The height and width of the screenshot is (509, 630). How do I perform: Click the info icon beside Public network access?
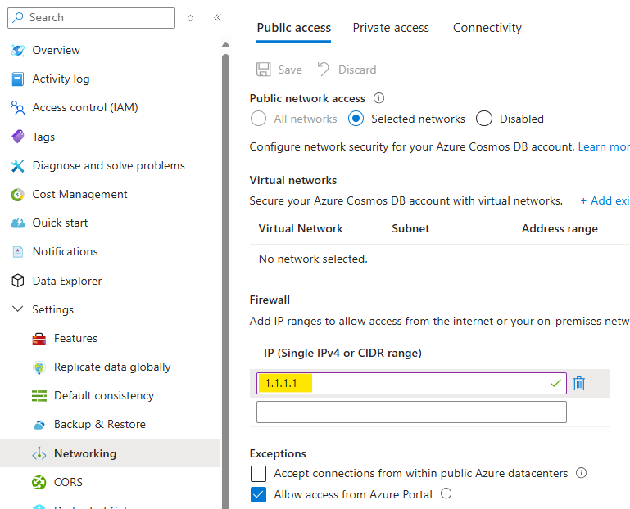point(378,98)
